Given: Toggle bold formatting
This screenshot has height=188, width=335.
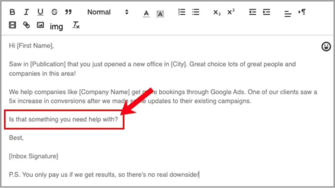Looking at the screenshot, I should pyautogui.click(x=12, y=12).
